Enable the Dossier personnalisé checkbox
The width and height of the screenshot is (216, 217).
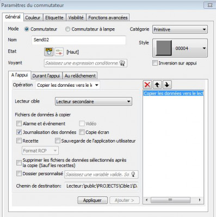19,174
